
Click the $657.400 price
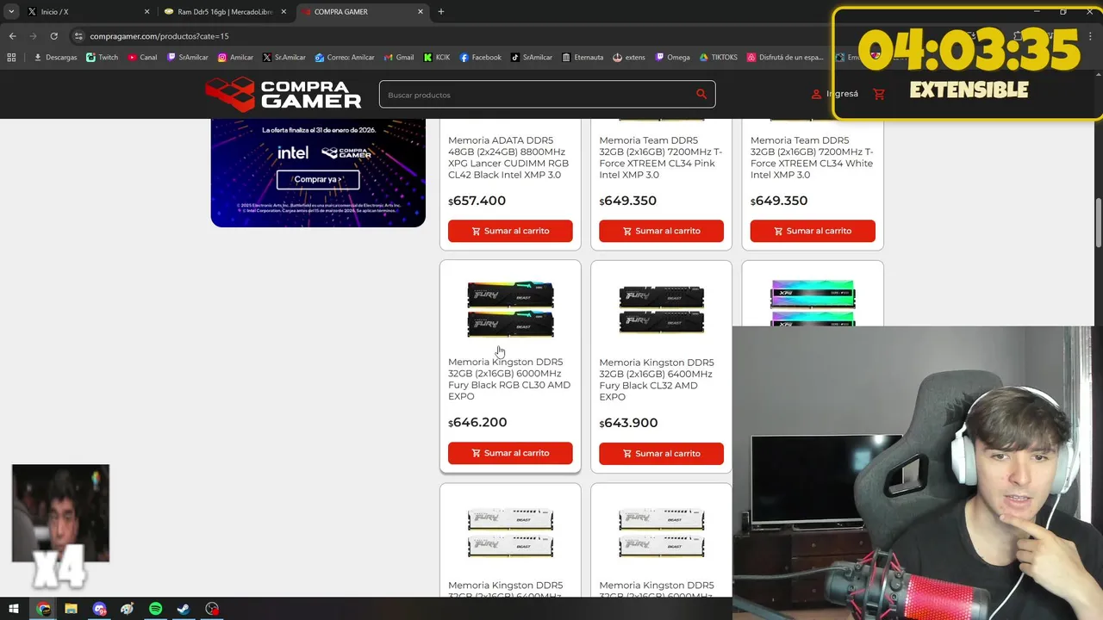[477, 201]
